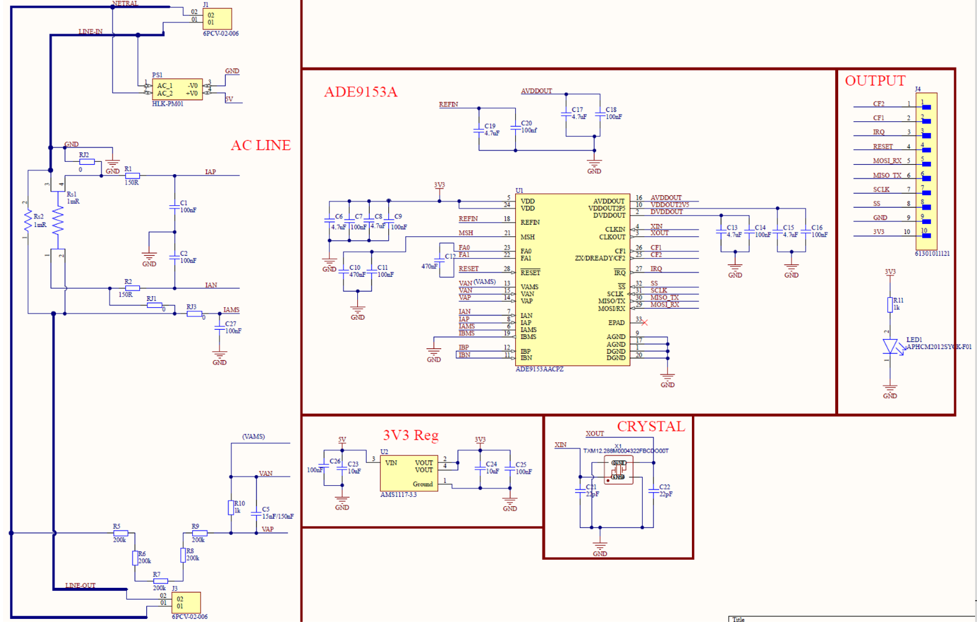Image resolution: width=977 pixels, height=622 pixels.
Task: Click the 'NETRAL' net label
Action: pos(125,4)
